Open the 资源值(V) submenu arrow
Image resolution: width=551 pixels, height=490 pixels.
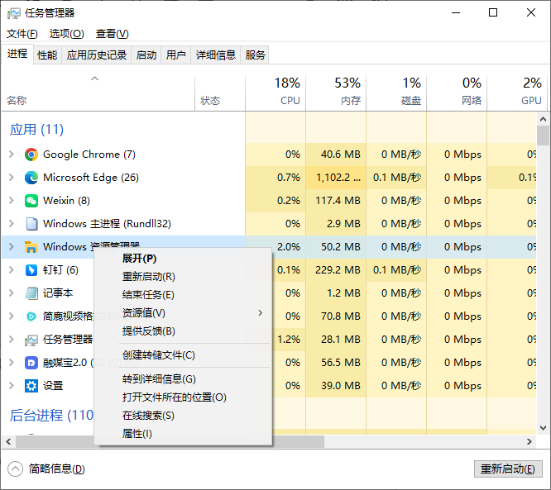point(260,313)
